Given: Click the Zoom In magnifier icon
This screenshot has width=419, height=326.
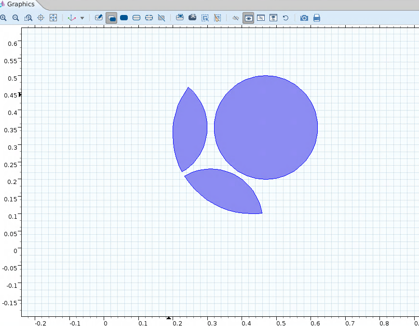Looking at the screenshot, I should coord(3,18).
